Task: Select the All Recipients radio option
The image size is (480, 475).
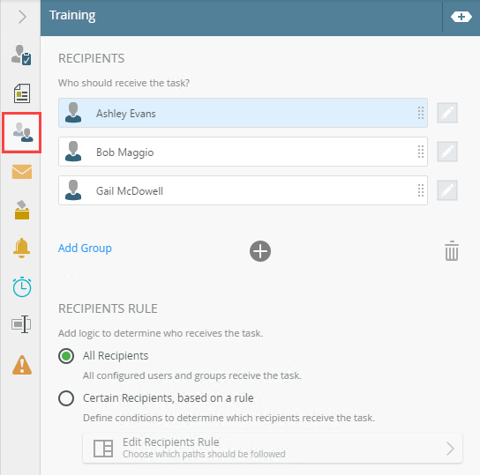Action: pos(66,356)
